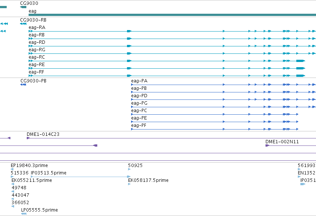Select the LP05555.5prime label
Image resolution: width=316 pixels, height=216 pixels.
(39, 210)
